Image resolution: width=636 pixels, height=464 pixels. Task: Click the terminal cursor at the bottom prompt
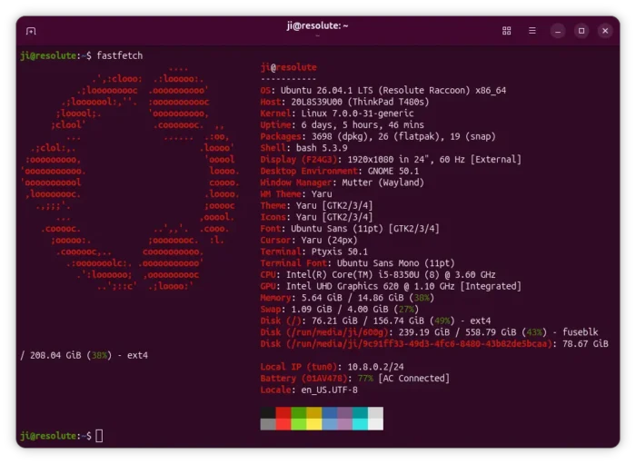coord(99,436)
